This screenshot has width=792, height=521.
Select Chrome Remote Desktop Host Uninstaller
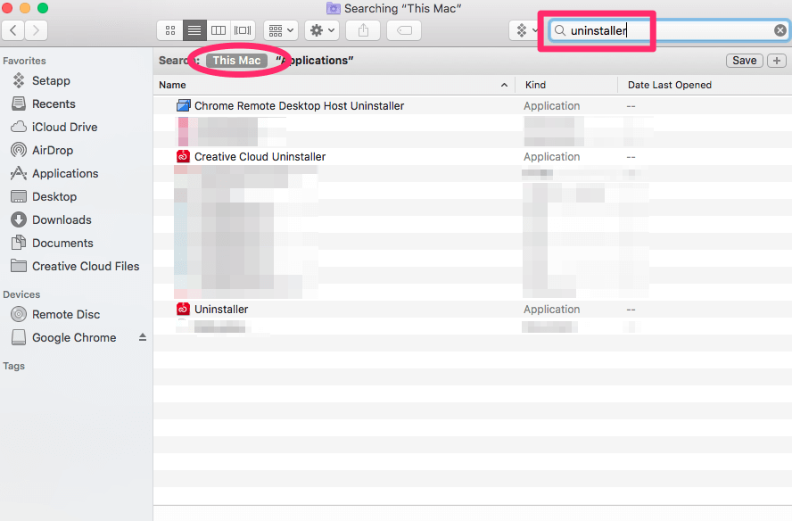click(473, 105)
